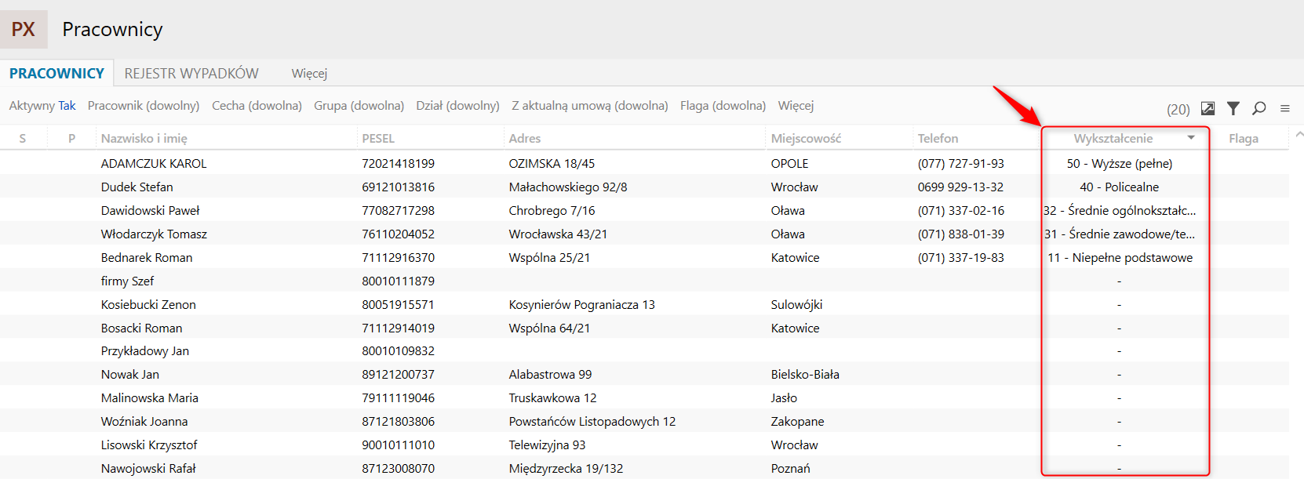Open the Flaga (dowolna) filter
Image resolution: width=1304 pixels, height=479 pixels.
(x=723, y=106)
